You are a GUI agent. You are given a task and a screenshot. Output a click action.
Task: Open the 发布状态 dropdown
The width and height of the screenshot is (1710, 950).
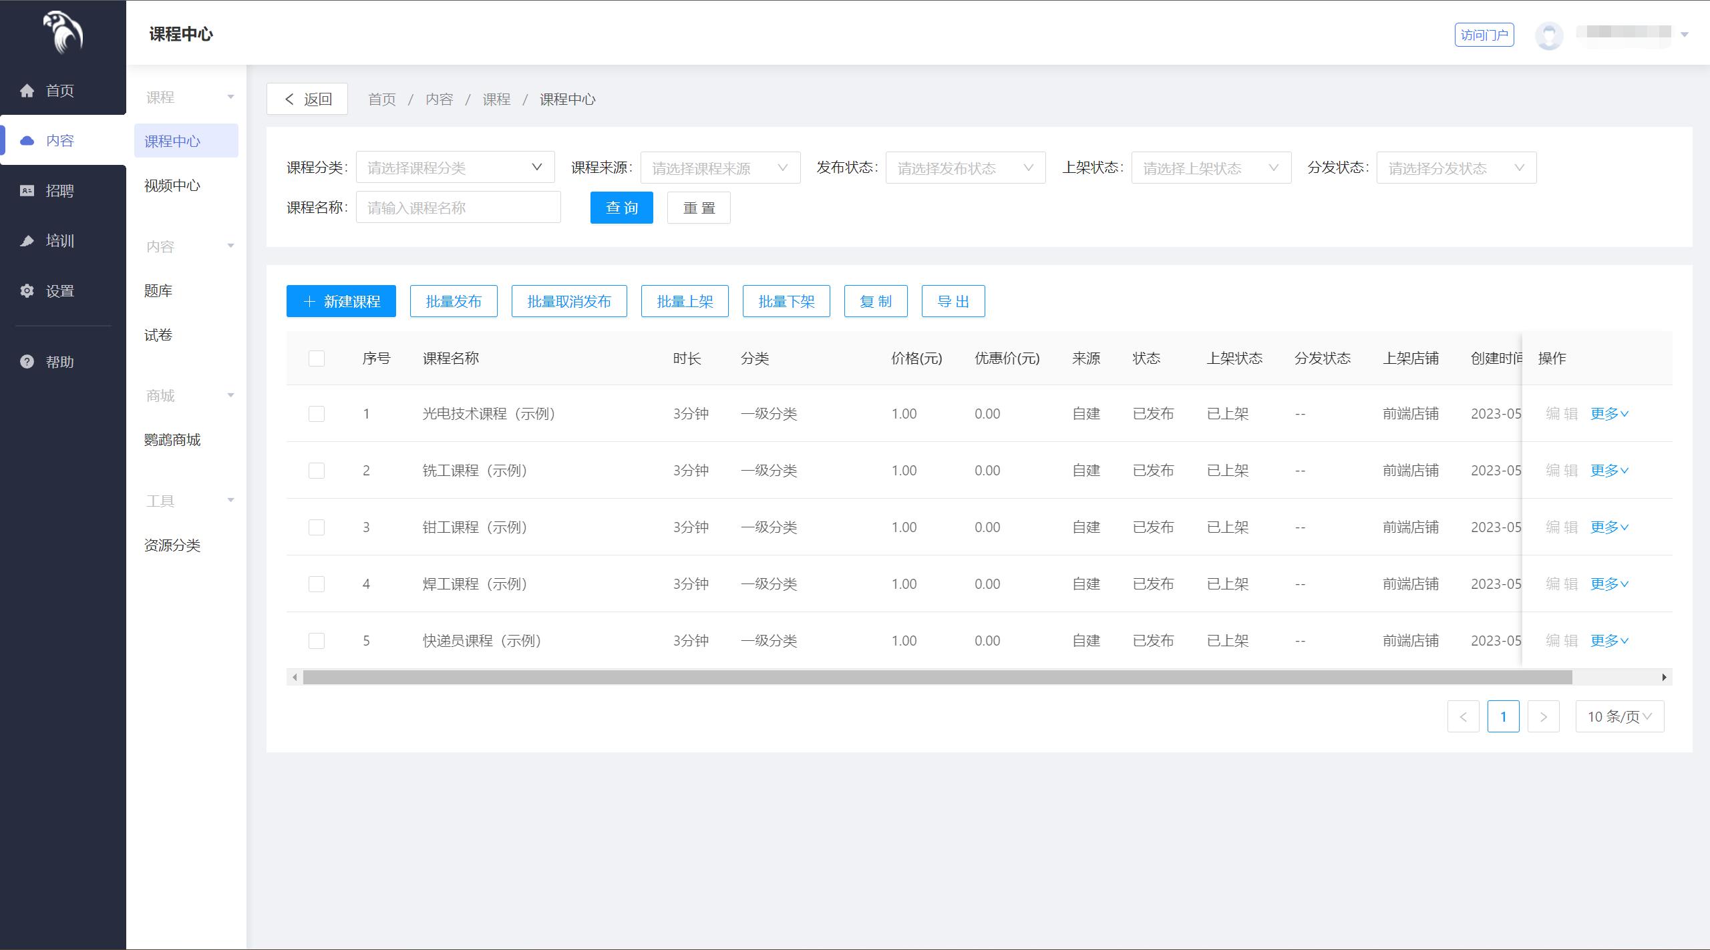point(965,167)
